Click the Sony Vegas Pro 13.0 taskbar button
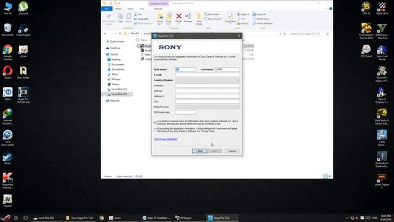Viewport: 394px width, 222px height. point(80,218)
